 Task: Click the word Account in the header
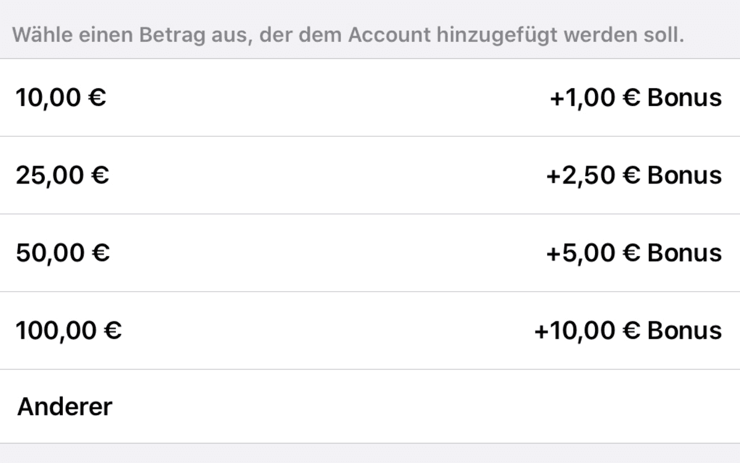coord(389,34)
